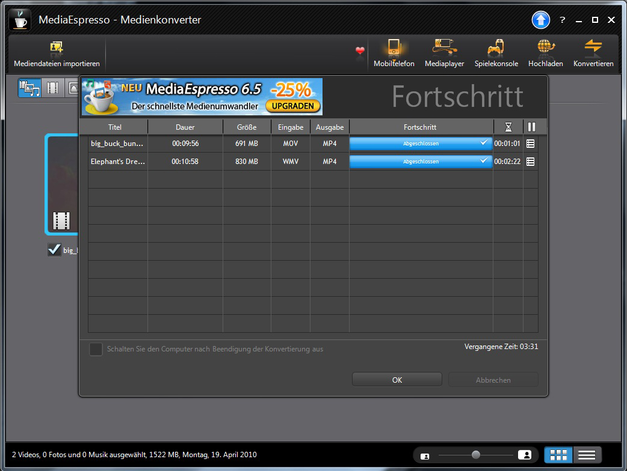The width and height of the screenshot is (627, 471).
Task: Click elapsed time 00:02:22
Action: [x=507, y=162]
